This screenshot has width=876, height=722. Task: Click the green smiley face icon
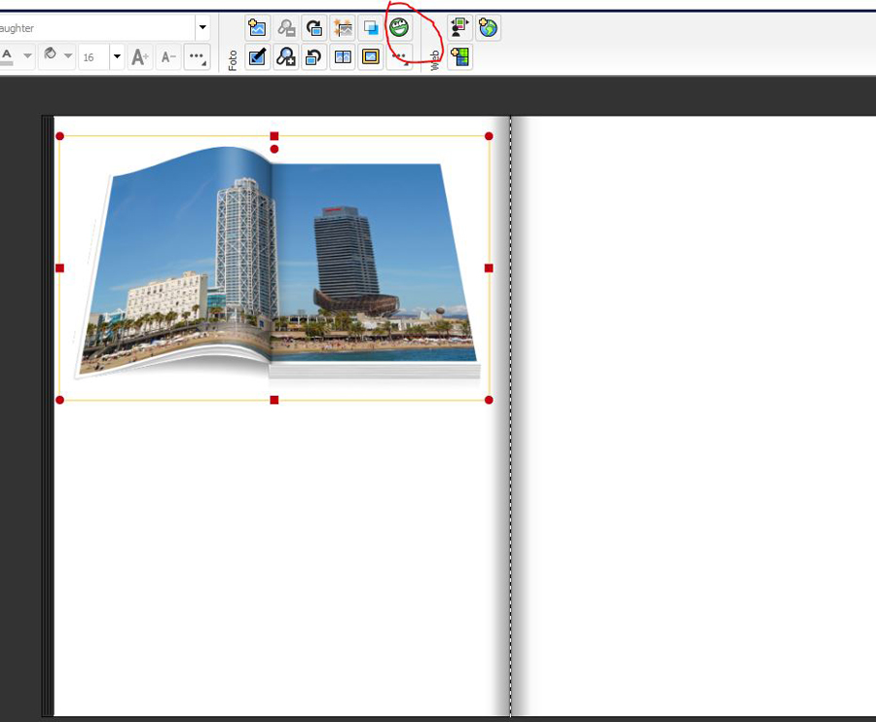[x=399, y=28]
